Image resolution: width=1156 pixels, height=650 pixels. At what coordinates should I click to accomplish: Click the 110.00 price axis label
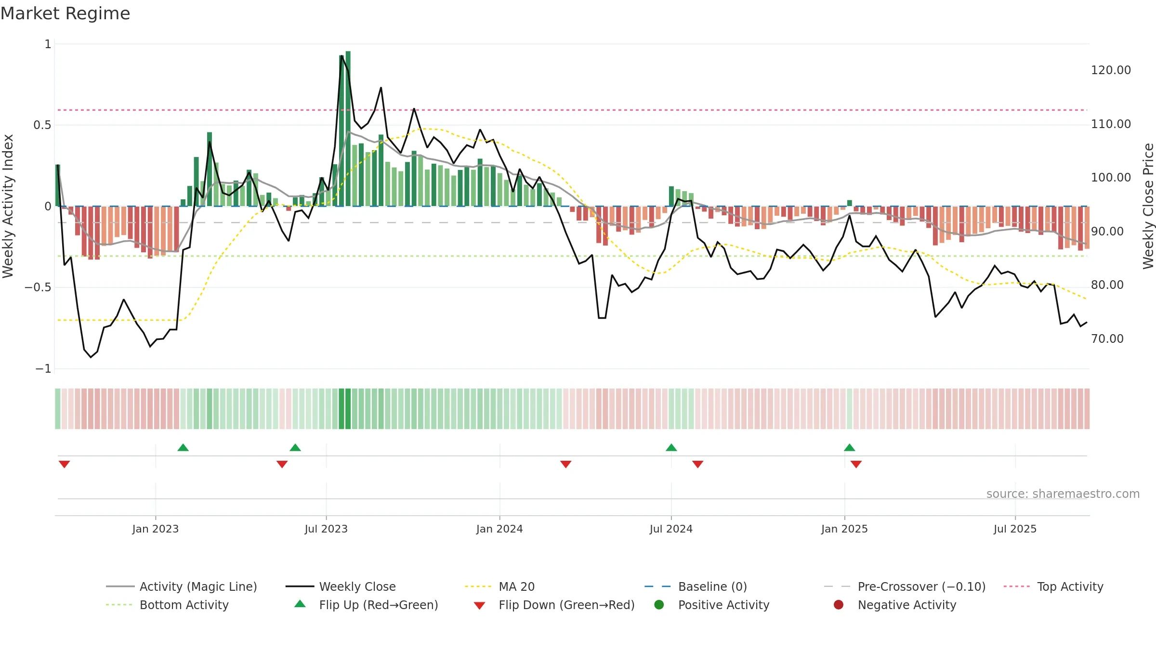pos(1111,124)
